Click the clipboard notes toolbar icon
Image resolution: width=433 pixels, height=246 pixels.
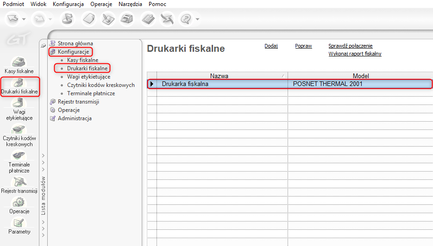148,19
